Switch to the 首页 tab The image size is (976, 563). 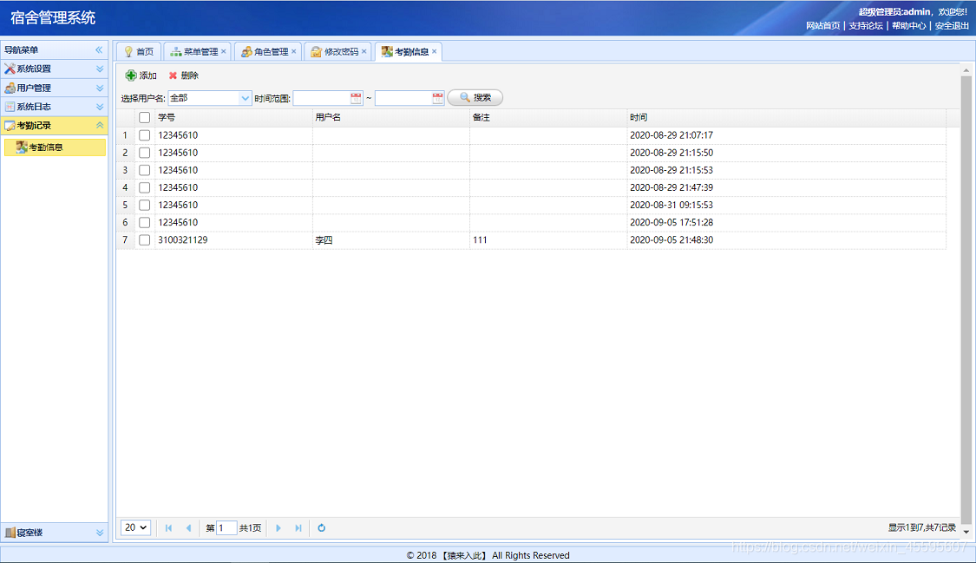139,52
